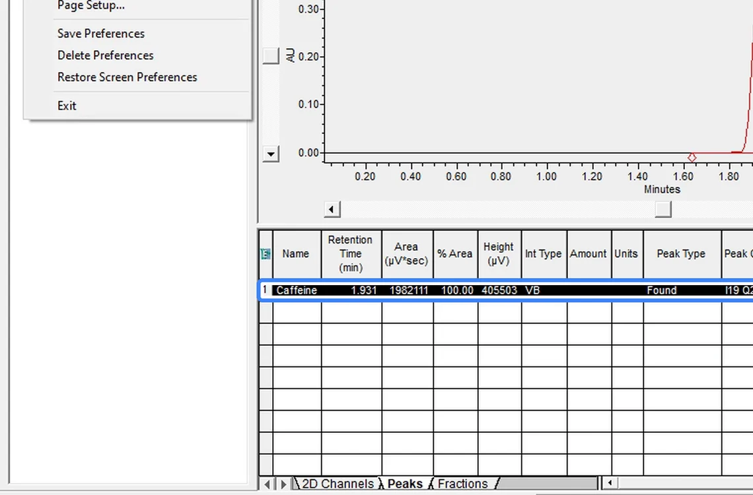Viewport: 753px width, 495px height.
Task: Click the Peak Type column header
Action: [x=682, y=253]
